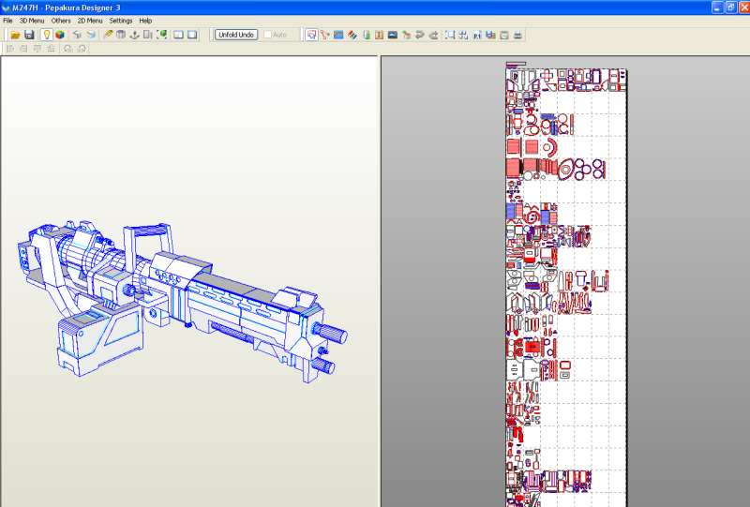
Task: Click the gray cylinder rotate icon
Action: tap(121, 35)
